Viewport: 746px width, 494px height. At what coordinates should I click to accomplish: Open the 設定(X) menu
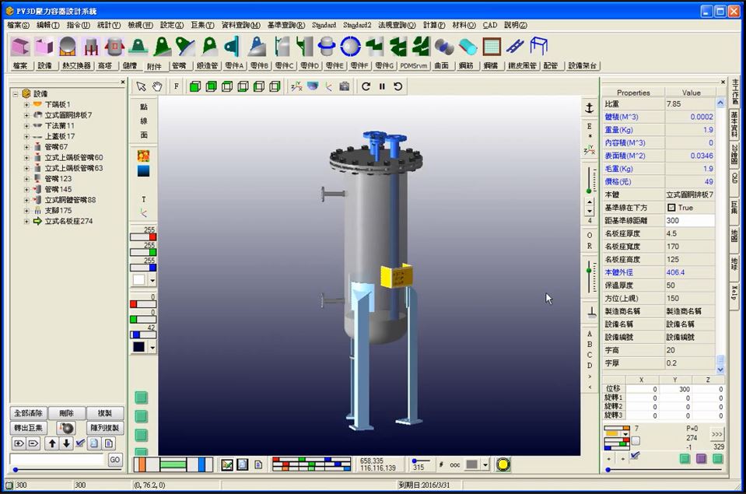172,25
